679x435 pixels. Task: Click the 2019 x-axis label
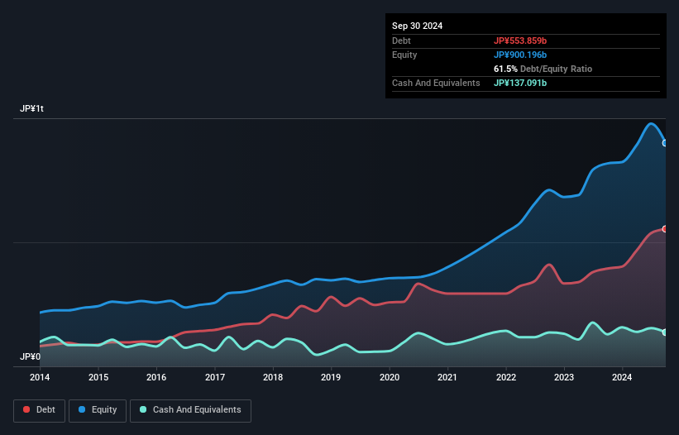(x=331, y=377)
